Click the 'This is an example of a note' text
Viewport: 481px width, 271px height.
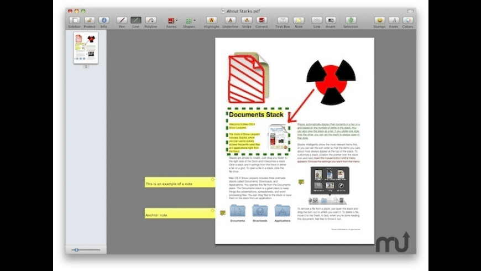point(169,184)
